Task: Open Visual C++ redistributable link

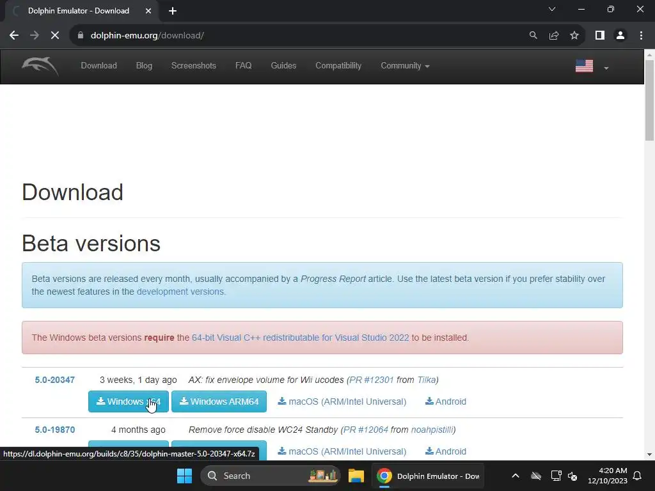Action: pyautogui.click(x=301, y=338)
